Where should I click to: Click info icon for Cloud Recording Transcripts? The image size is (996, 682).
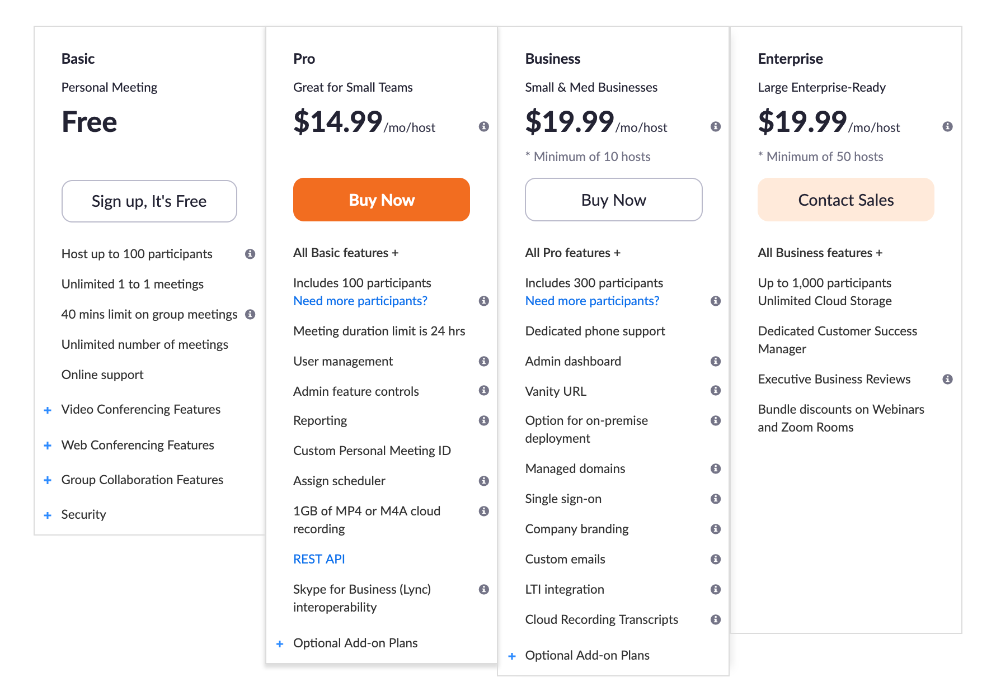tap(716, 619)
